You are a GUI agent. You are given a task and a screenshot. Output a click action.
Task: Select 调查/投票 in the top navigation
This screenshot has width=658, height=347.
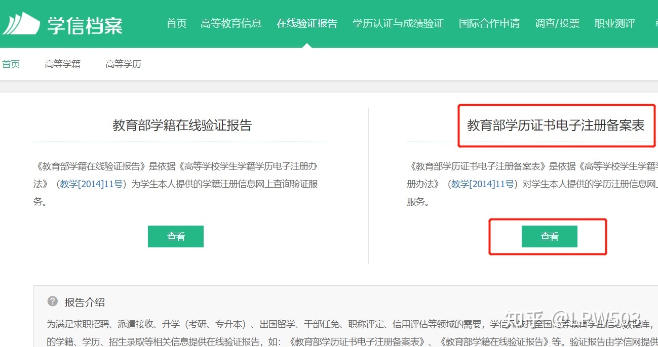tap(557, 23)
